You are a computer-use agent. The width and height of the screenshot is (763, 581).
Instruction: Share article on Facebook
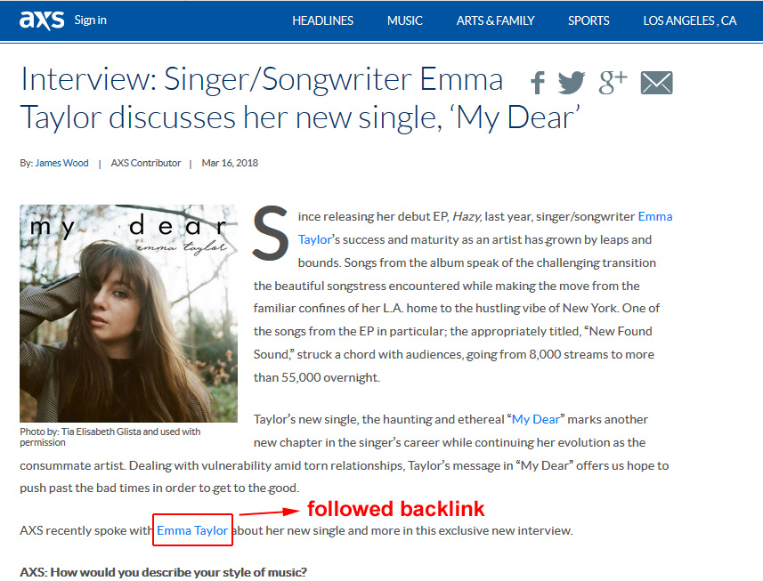point(537,83)
